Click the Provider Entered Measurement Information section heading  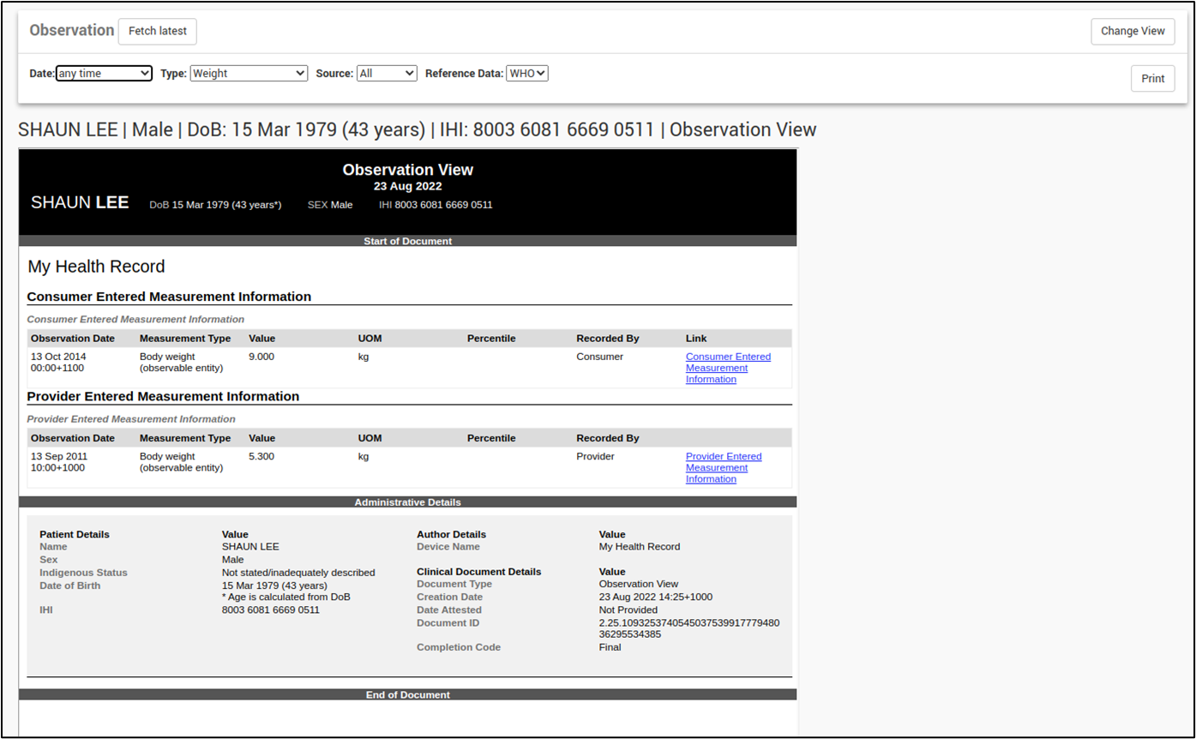coord(163,396)
